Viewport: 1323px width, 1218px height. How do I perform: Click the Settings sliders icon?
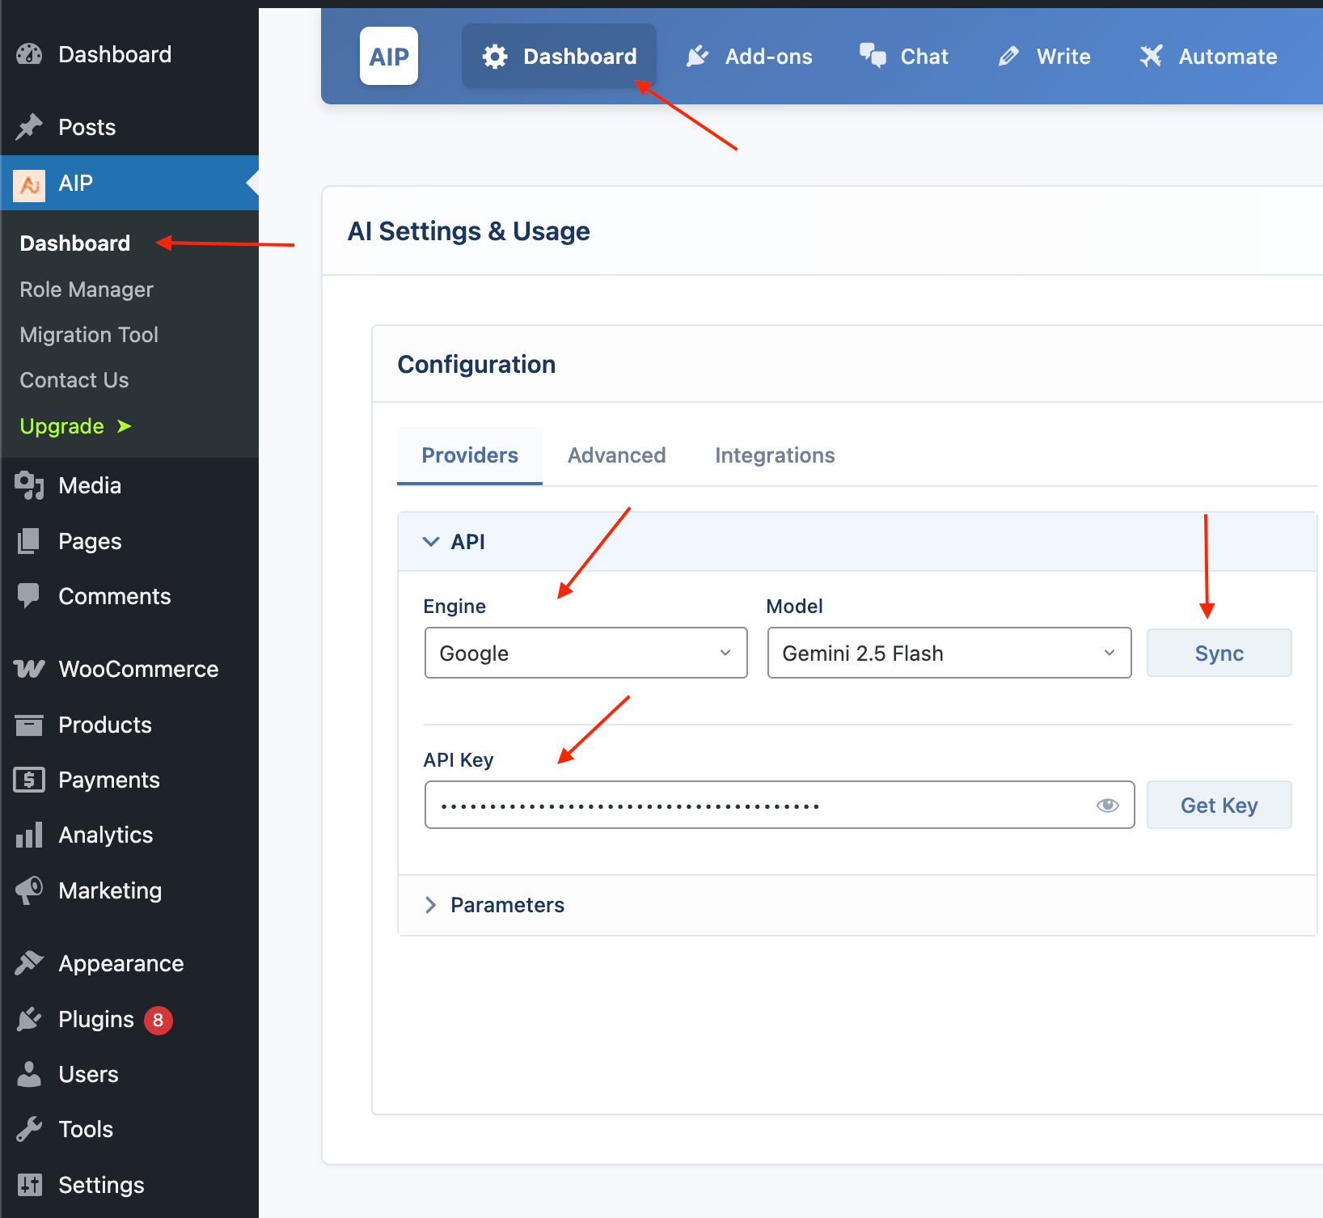(29, 1185)
